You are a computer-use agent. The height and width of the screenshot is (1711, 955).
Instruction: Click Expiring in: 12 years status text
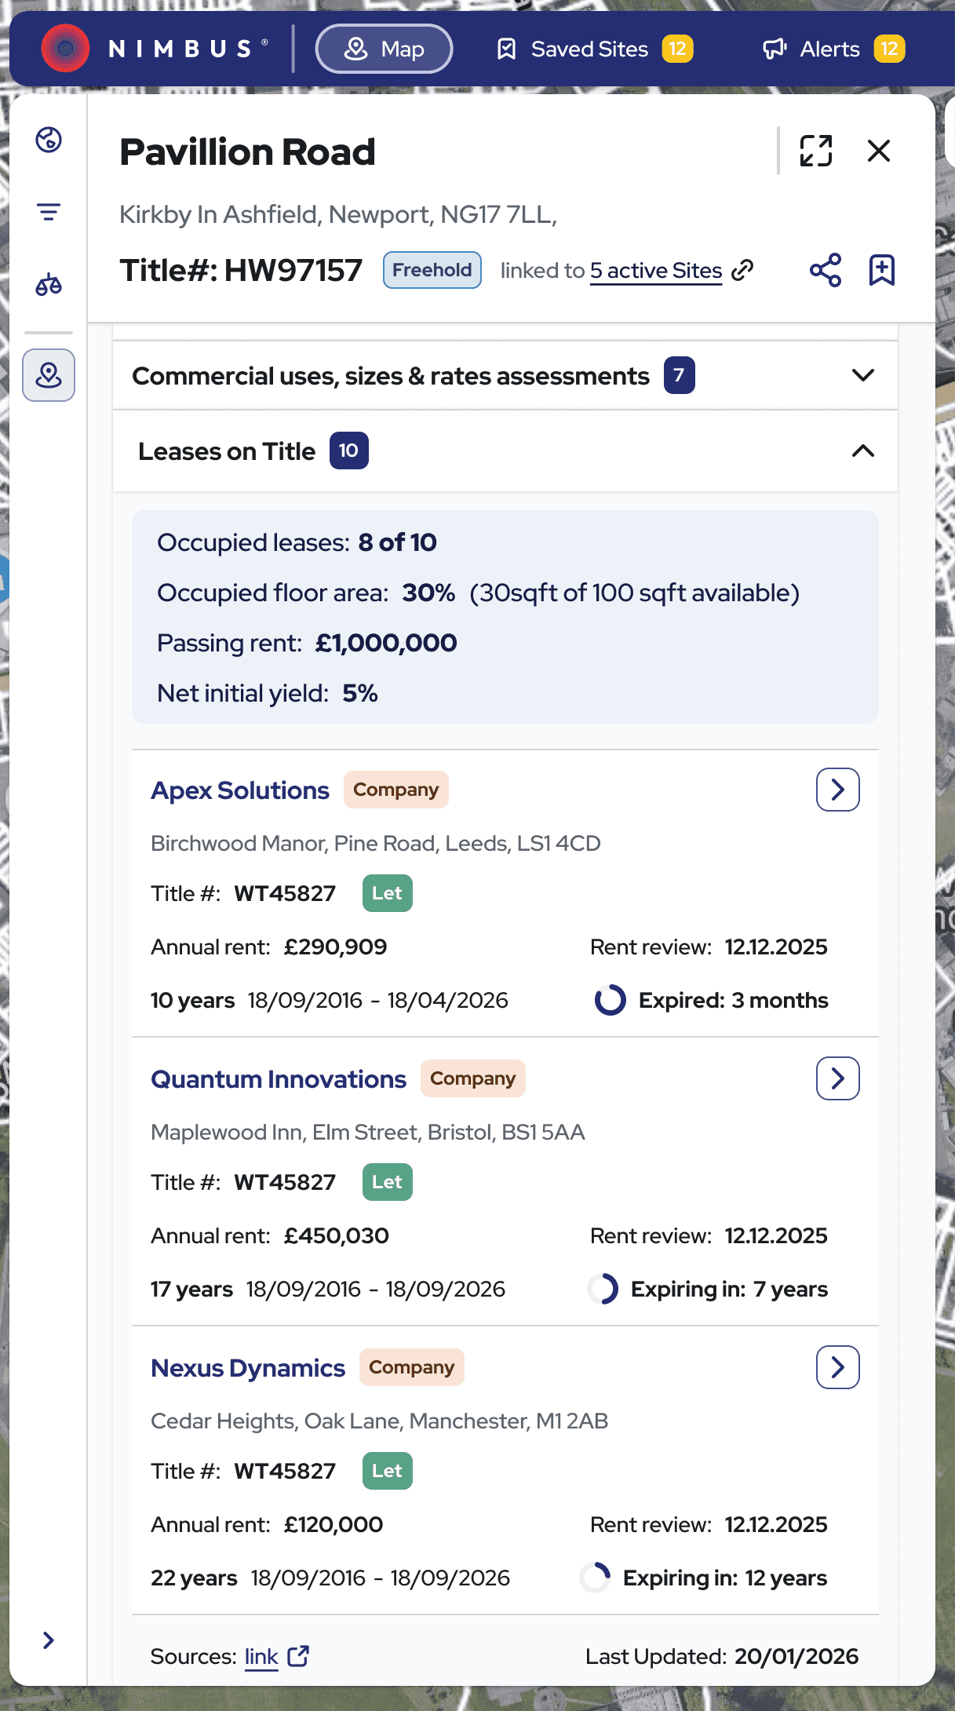coord(725,1578)
